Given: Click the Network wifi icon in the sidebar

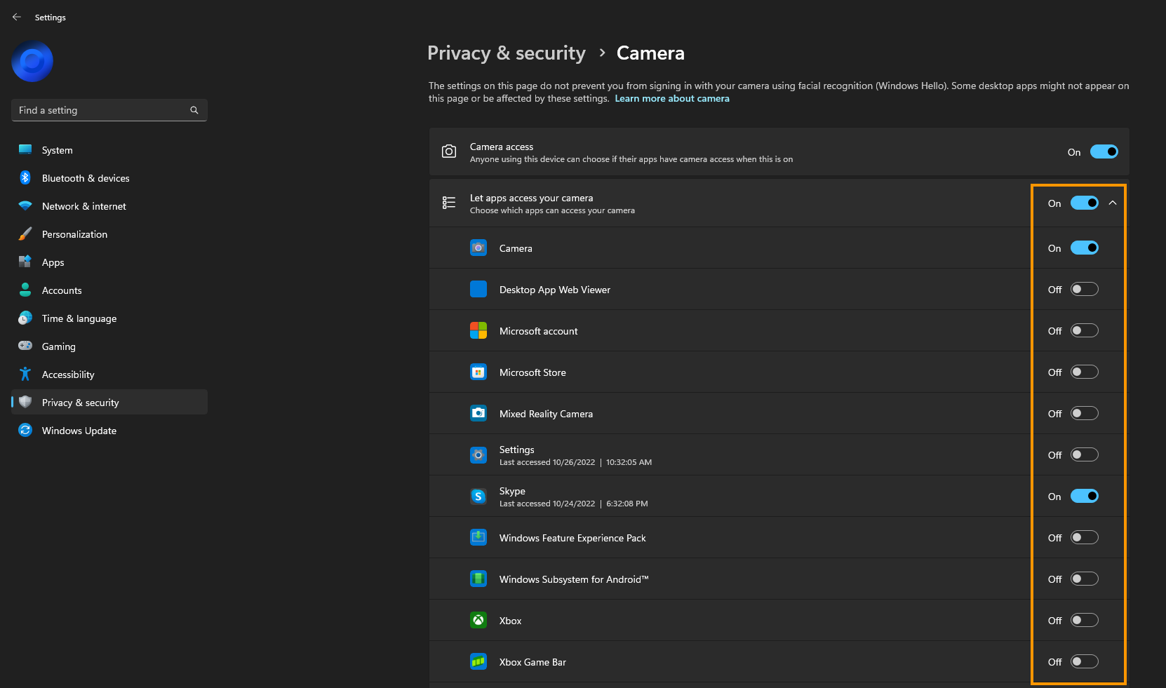Looking at the screenshot, I should [x=25, y=205].
